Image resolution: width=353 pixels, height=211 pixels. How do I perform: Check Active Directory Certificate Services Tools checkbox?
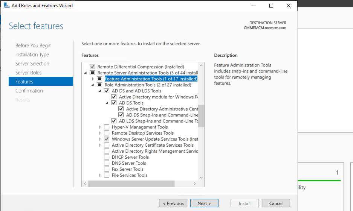(x=107, y=145)
